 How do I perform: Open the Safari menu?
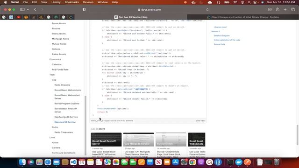click(x=15, y=2)
